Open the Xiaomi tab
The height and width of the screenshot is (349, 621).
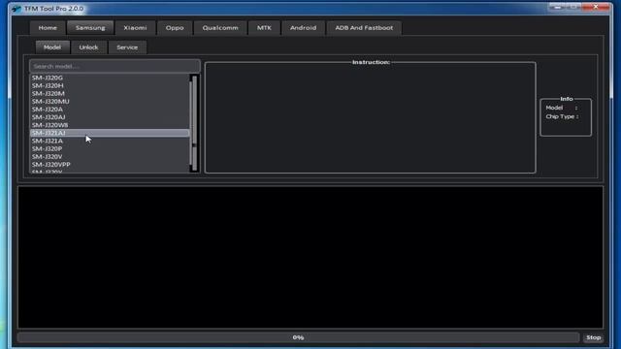135,28
